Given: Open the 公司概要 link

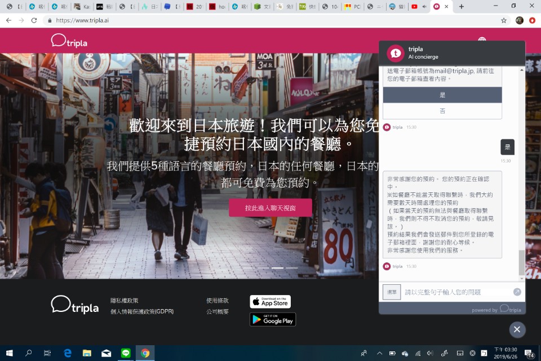Looking at the screenshot, I should coord(218,311).
